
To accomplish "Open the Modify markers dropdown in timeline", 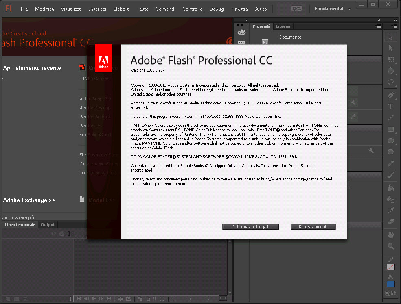I will pyautogui.click(x=162, y=299).
